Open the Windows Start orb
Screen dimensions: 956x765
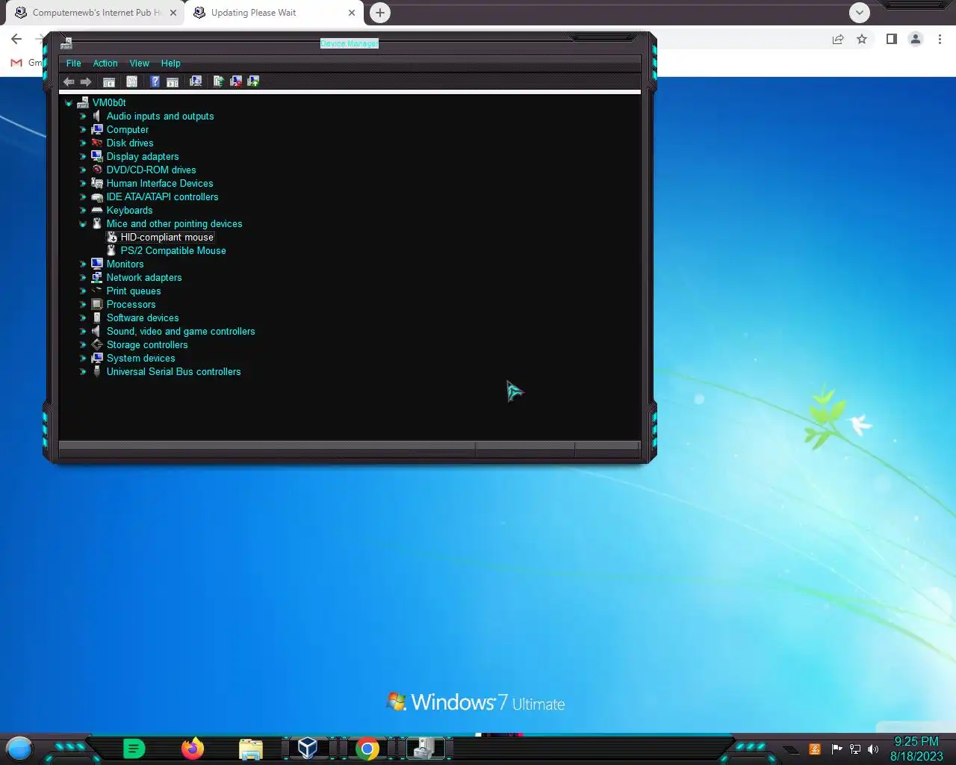[19, 748]
